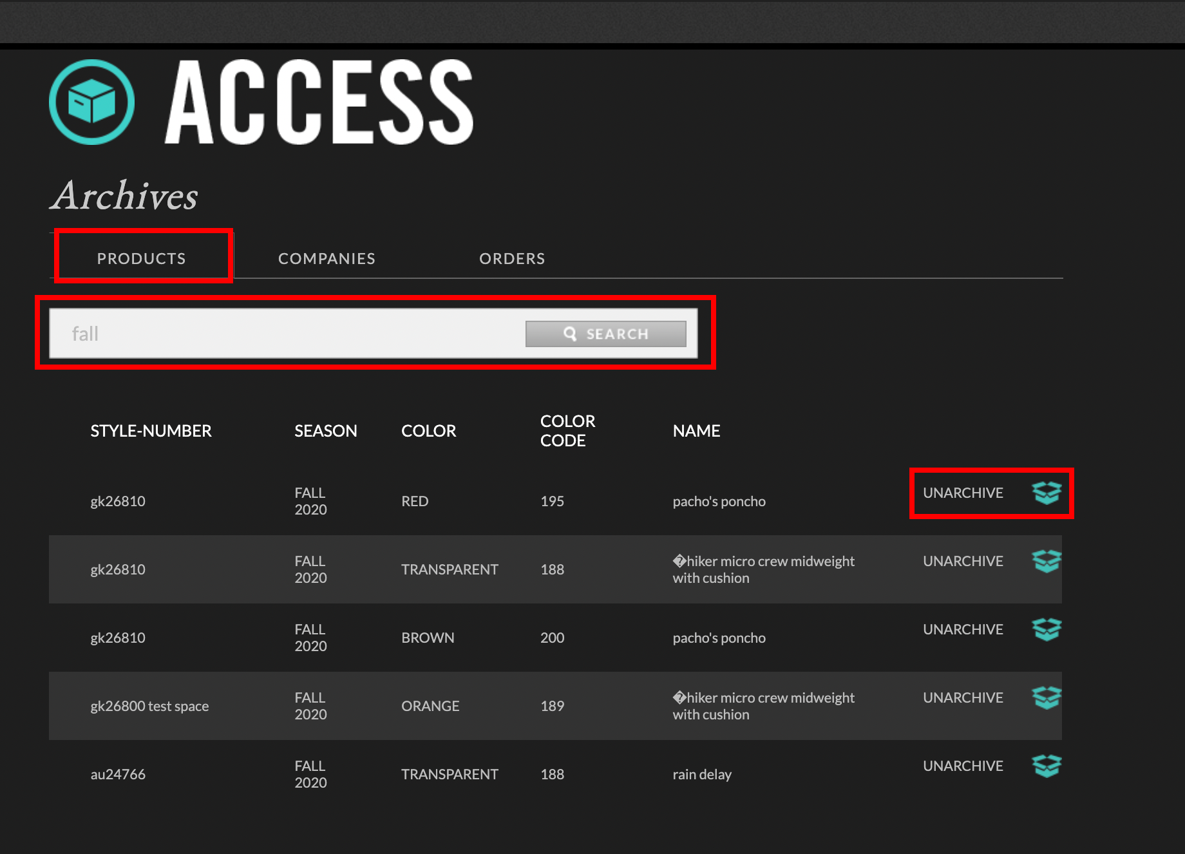Click unarchive box icon for gk26810 transparent row

(x=1047, y=561)
